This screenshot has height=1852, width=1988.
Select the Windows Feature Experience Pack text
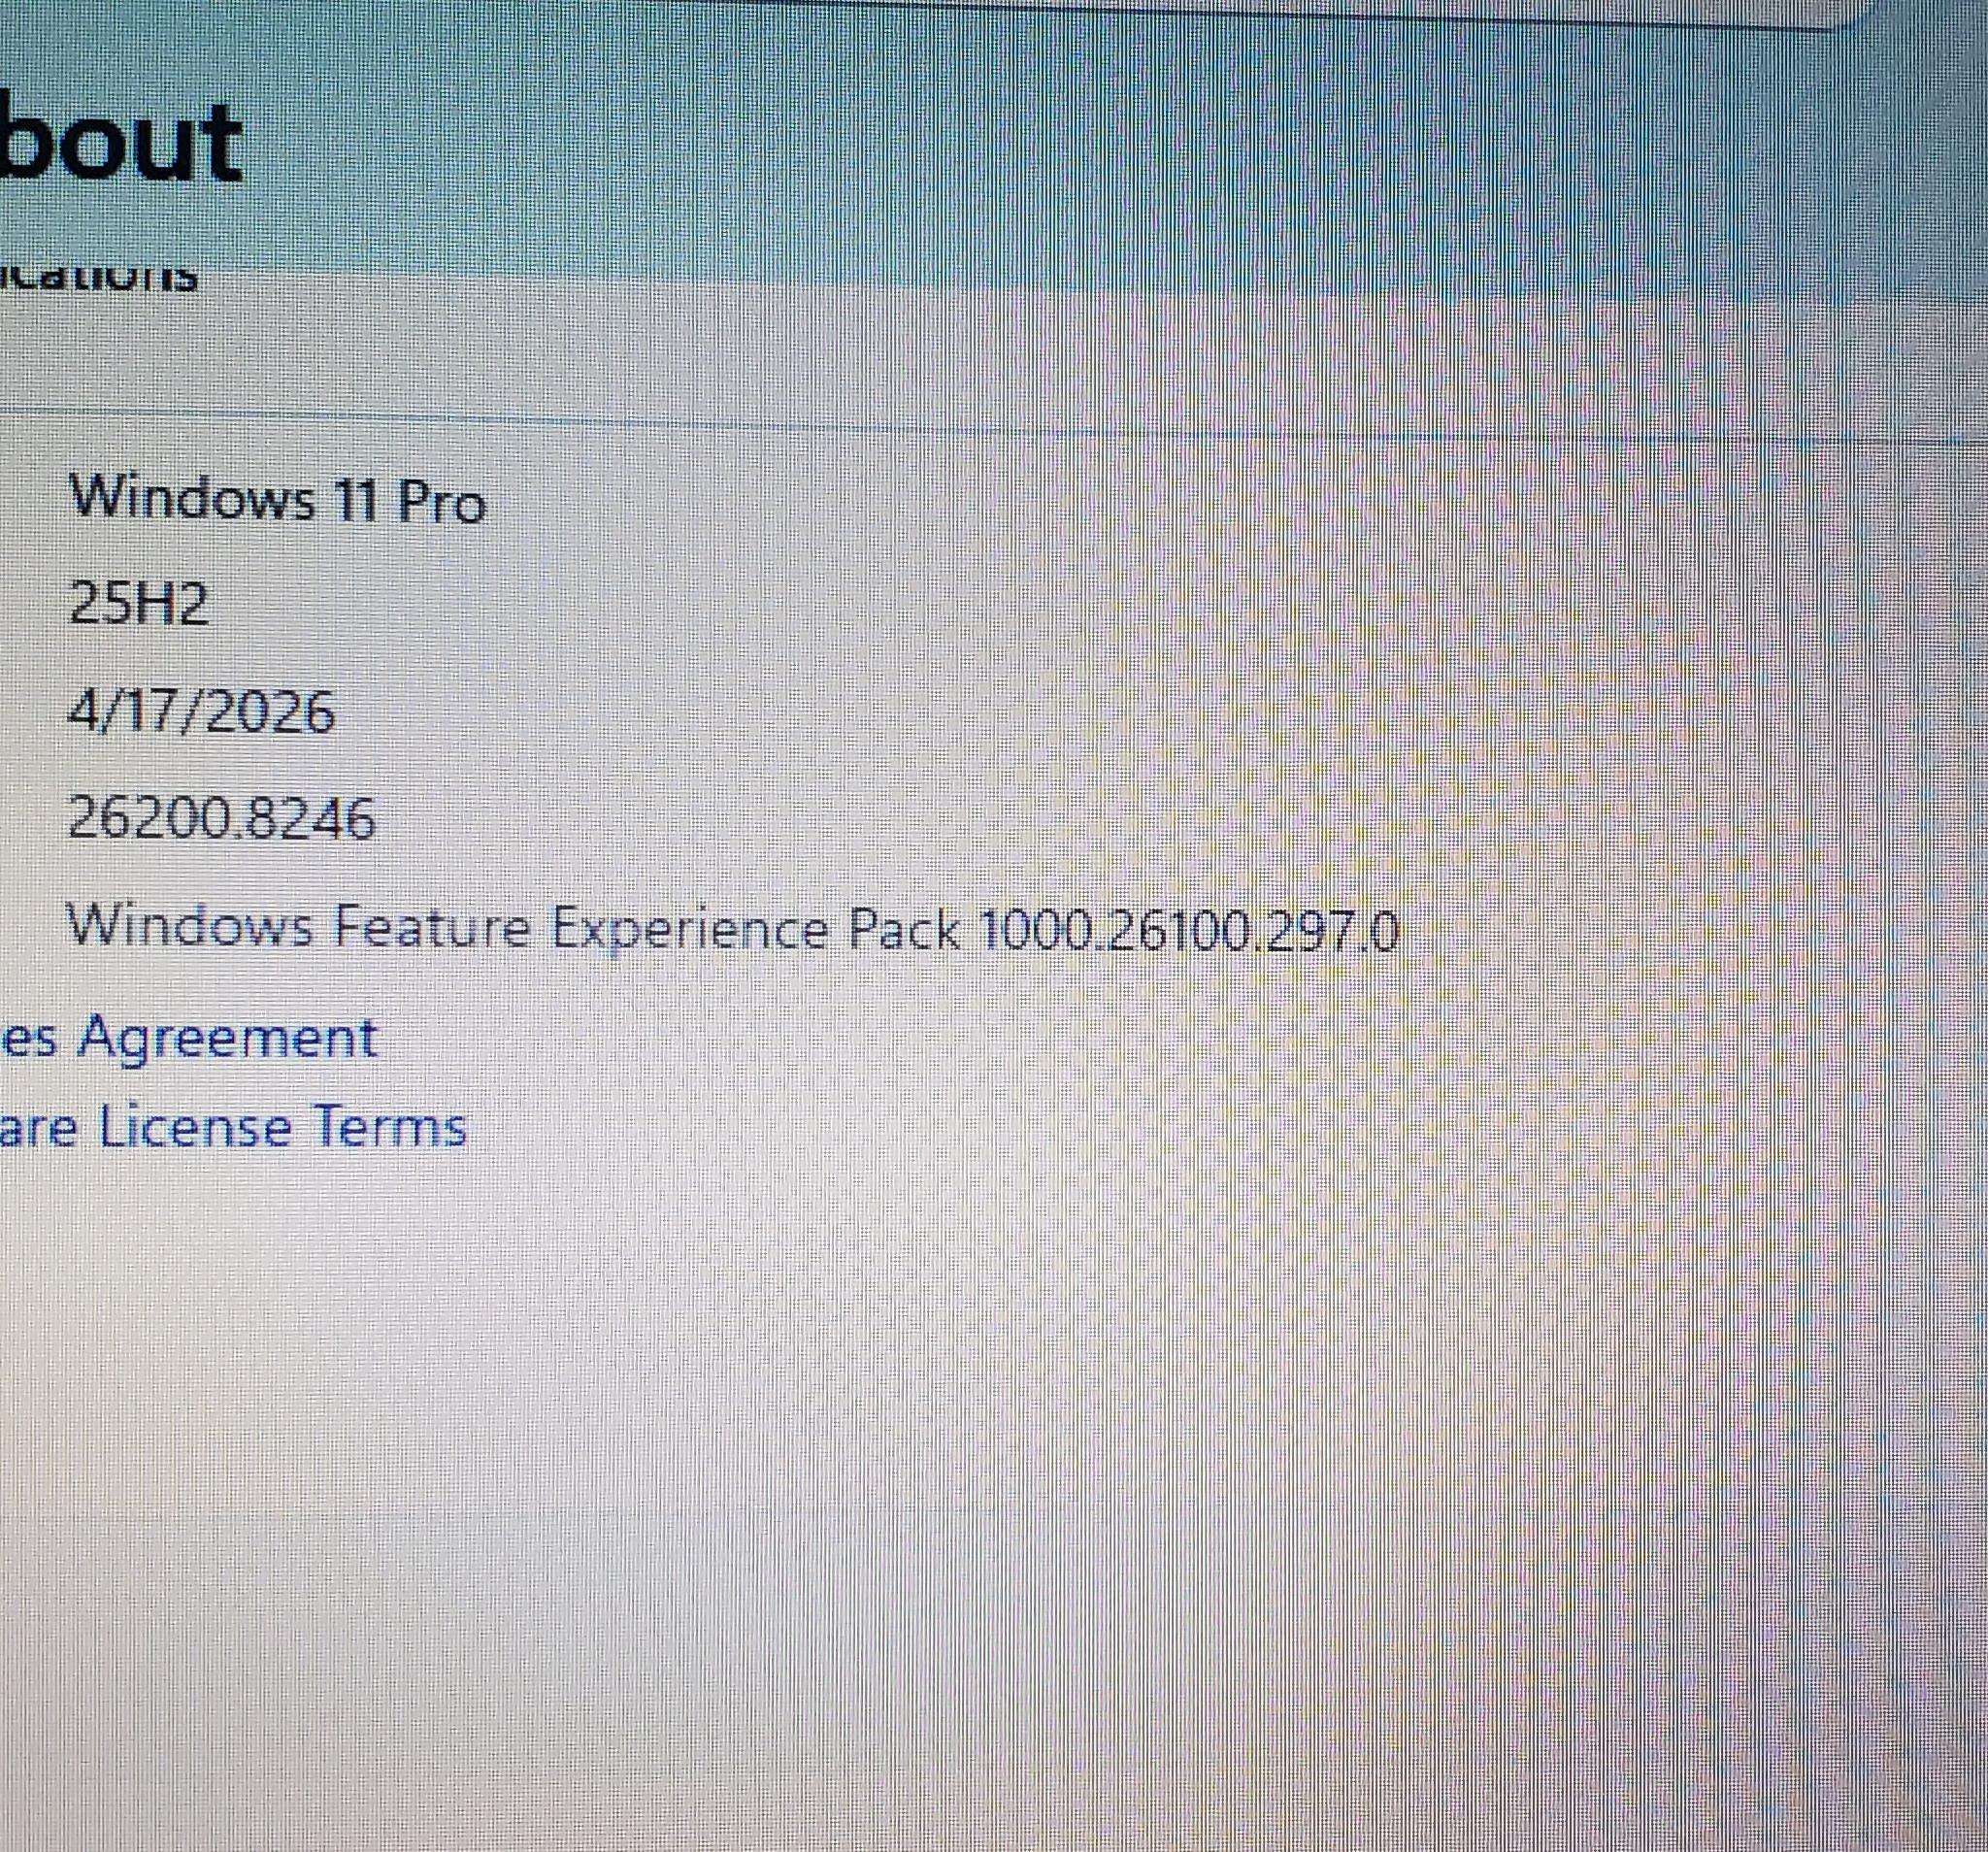click(732, 928)
